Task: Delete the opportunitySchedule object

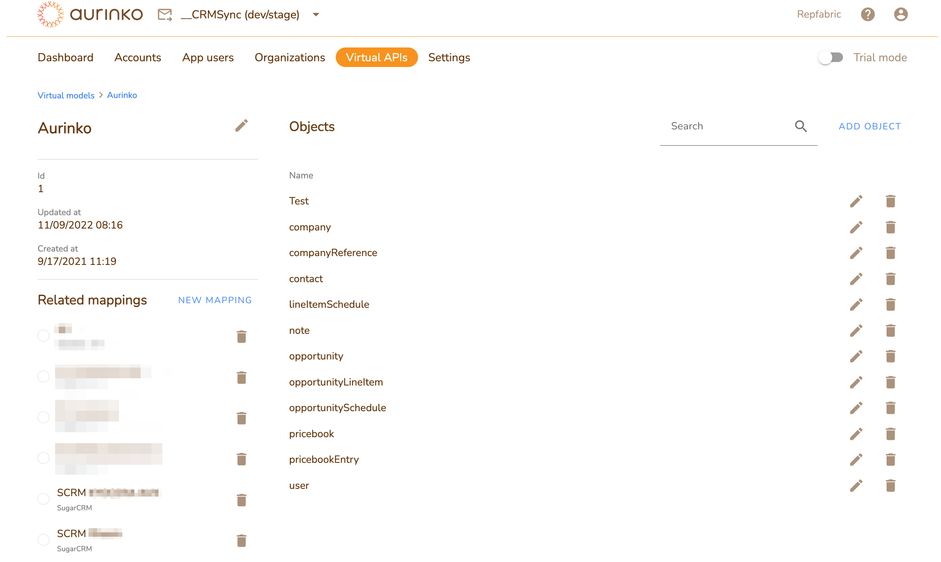Action: pyautogui.click(x=890, y=408)
